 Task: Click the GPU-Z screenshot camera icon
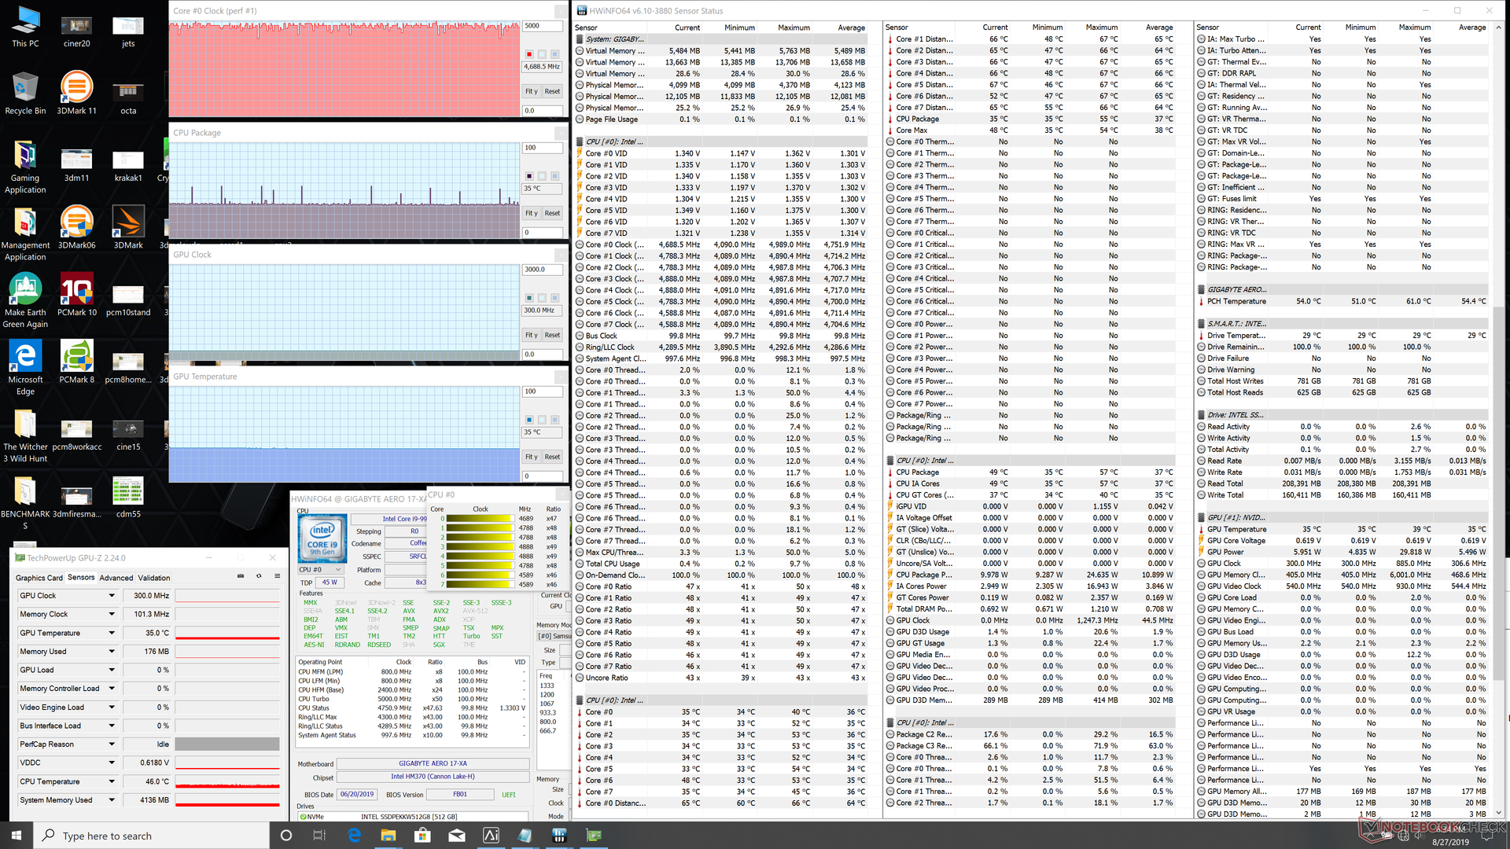pyautogui.click(x=241, y=576)
